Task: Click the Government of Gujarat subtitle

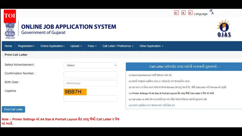Action: click(x=43, y=32)
